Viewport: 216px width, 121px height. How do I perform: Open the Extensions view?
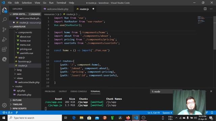click(x=4, y=49)
